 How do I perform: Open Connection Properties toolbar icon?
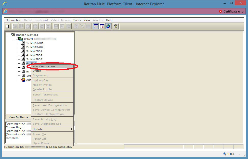(15, 26)
